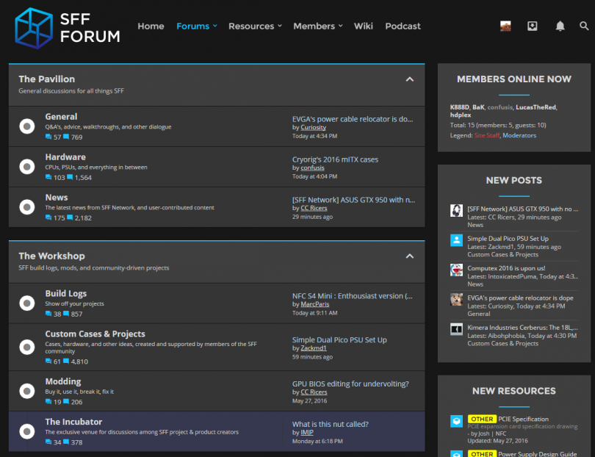595x457 pixels.
Task: Open the Podcast nav item
Action: tap(403, 26)
